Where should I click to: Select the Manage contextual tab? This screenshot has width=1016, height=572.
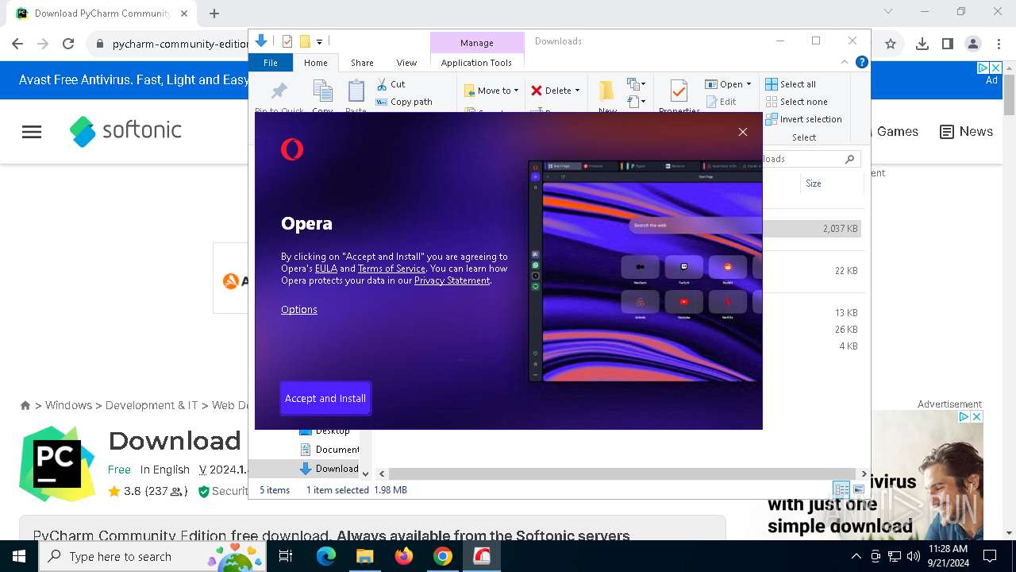(x=477, y=43)
